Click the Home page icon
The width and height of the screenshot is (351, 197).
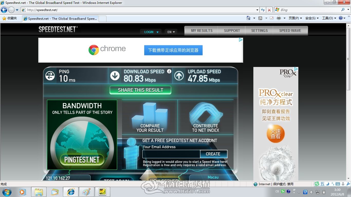point(248,18)
